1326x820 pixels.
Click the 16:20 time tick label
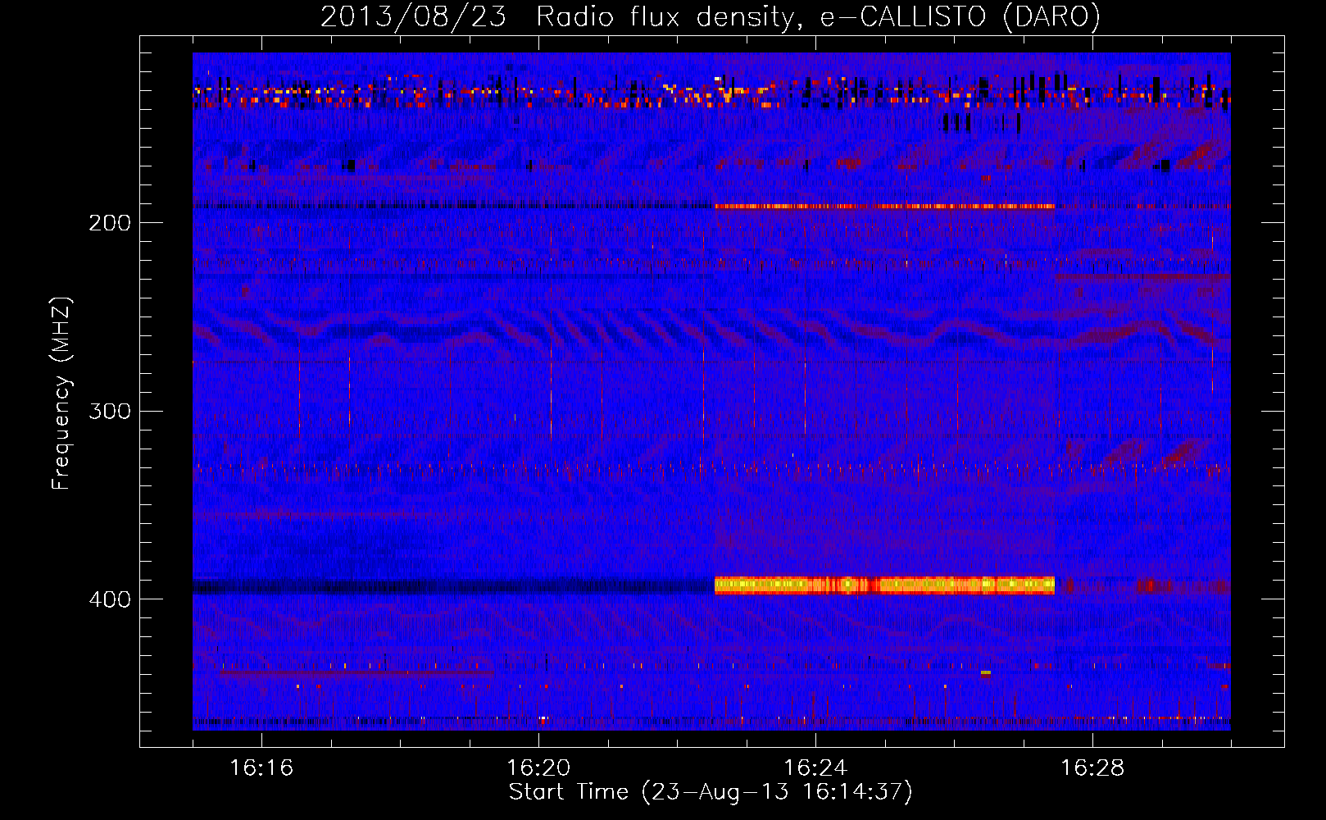click(x=538, y=768)
